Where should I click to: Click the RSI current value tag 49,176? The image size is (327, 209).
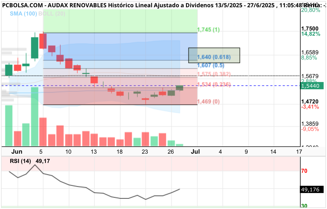click(312, 189)
